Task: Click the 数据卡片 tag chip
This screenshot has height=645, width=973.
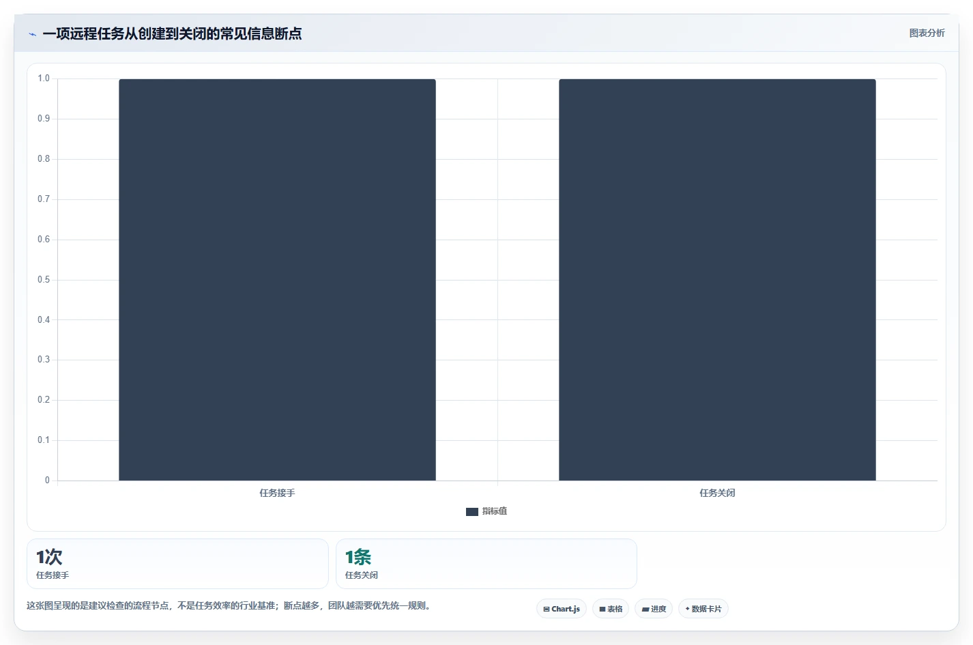Action: coord(703,609)
